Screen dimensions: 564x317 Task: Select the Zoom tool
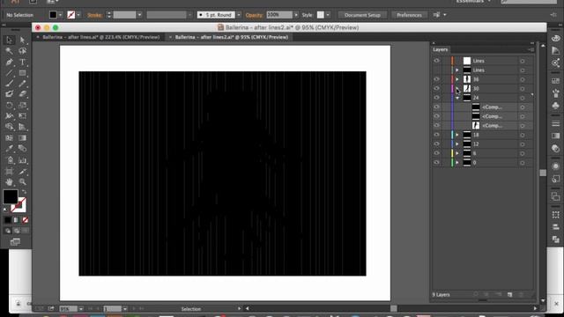point(22,182)
